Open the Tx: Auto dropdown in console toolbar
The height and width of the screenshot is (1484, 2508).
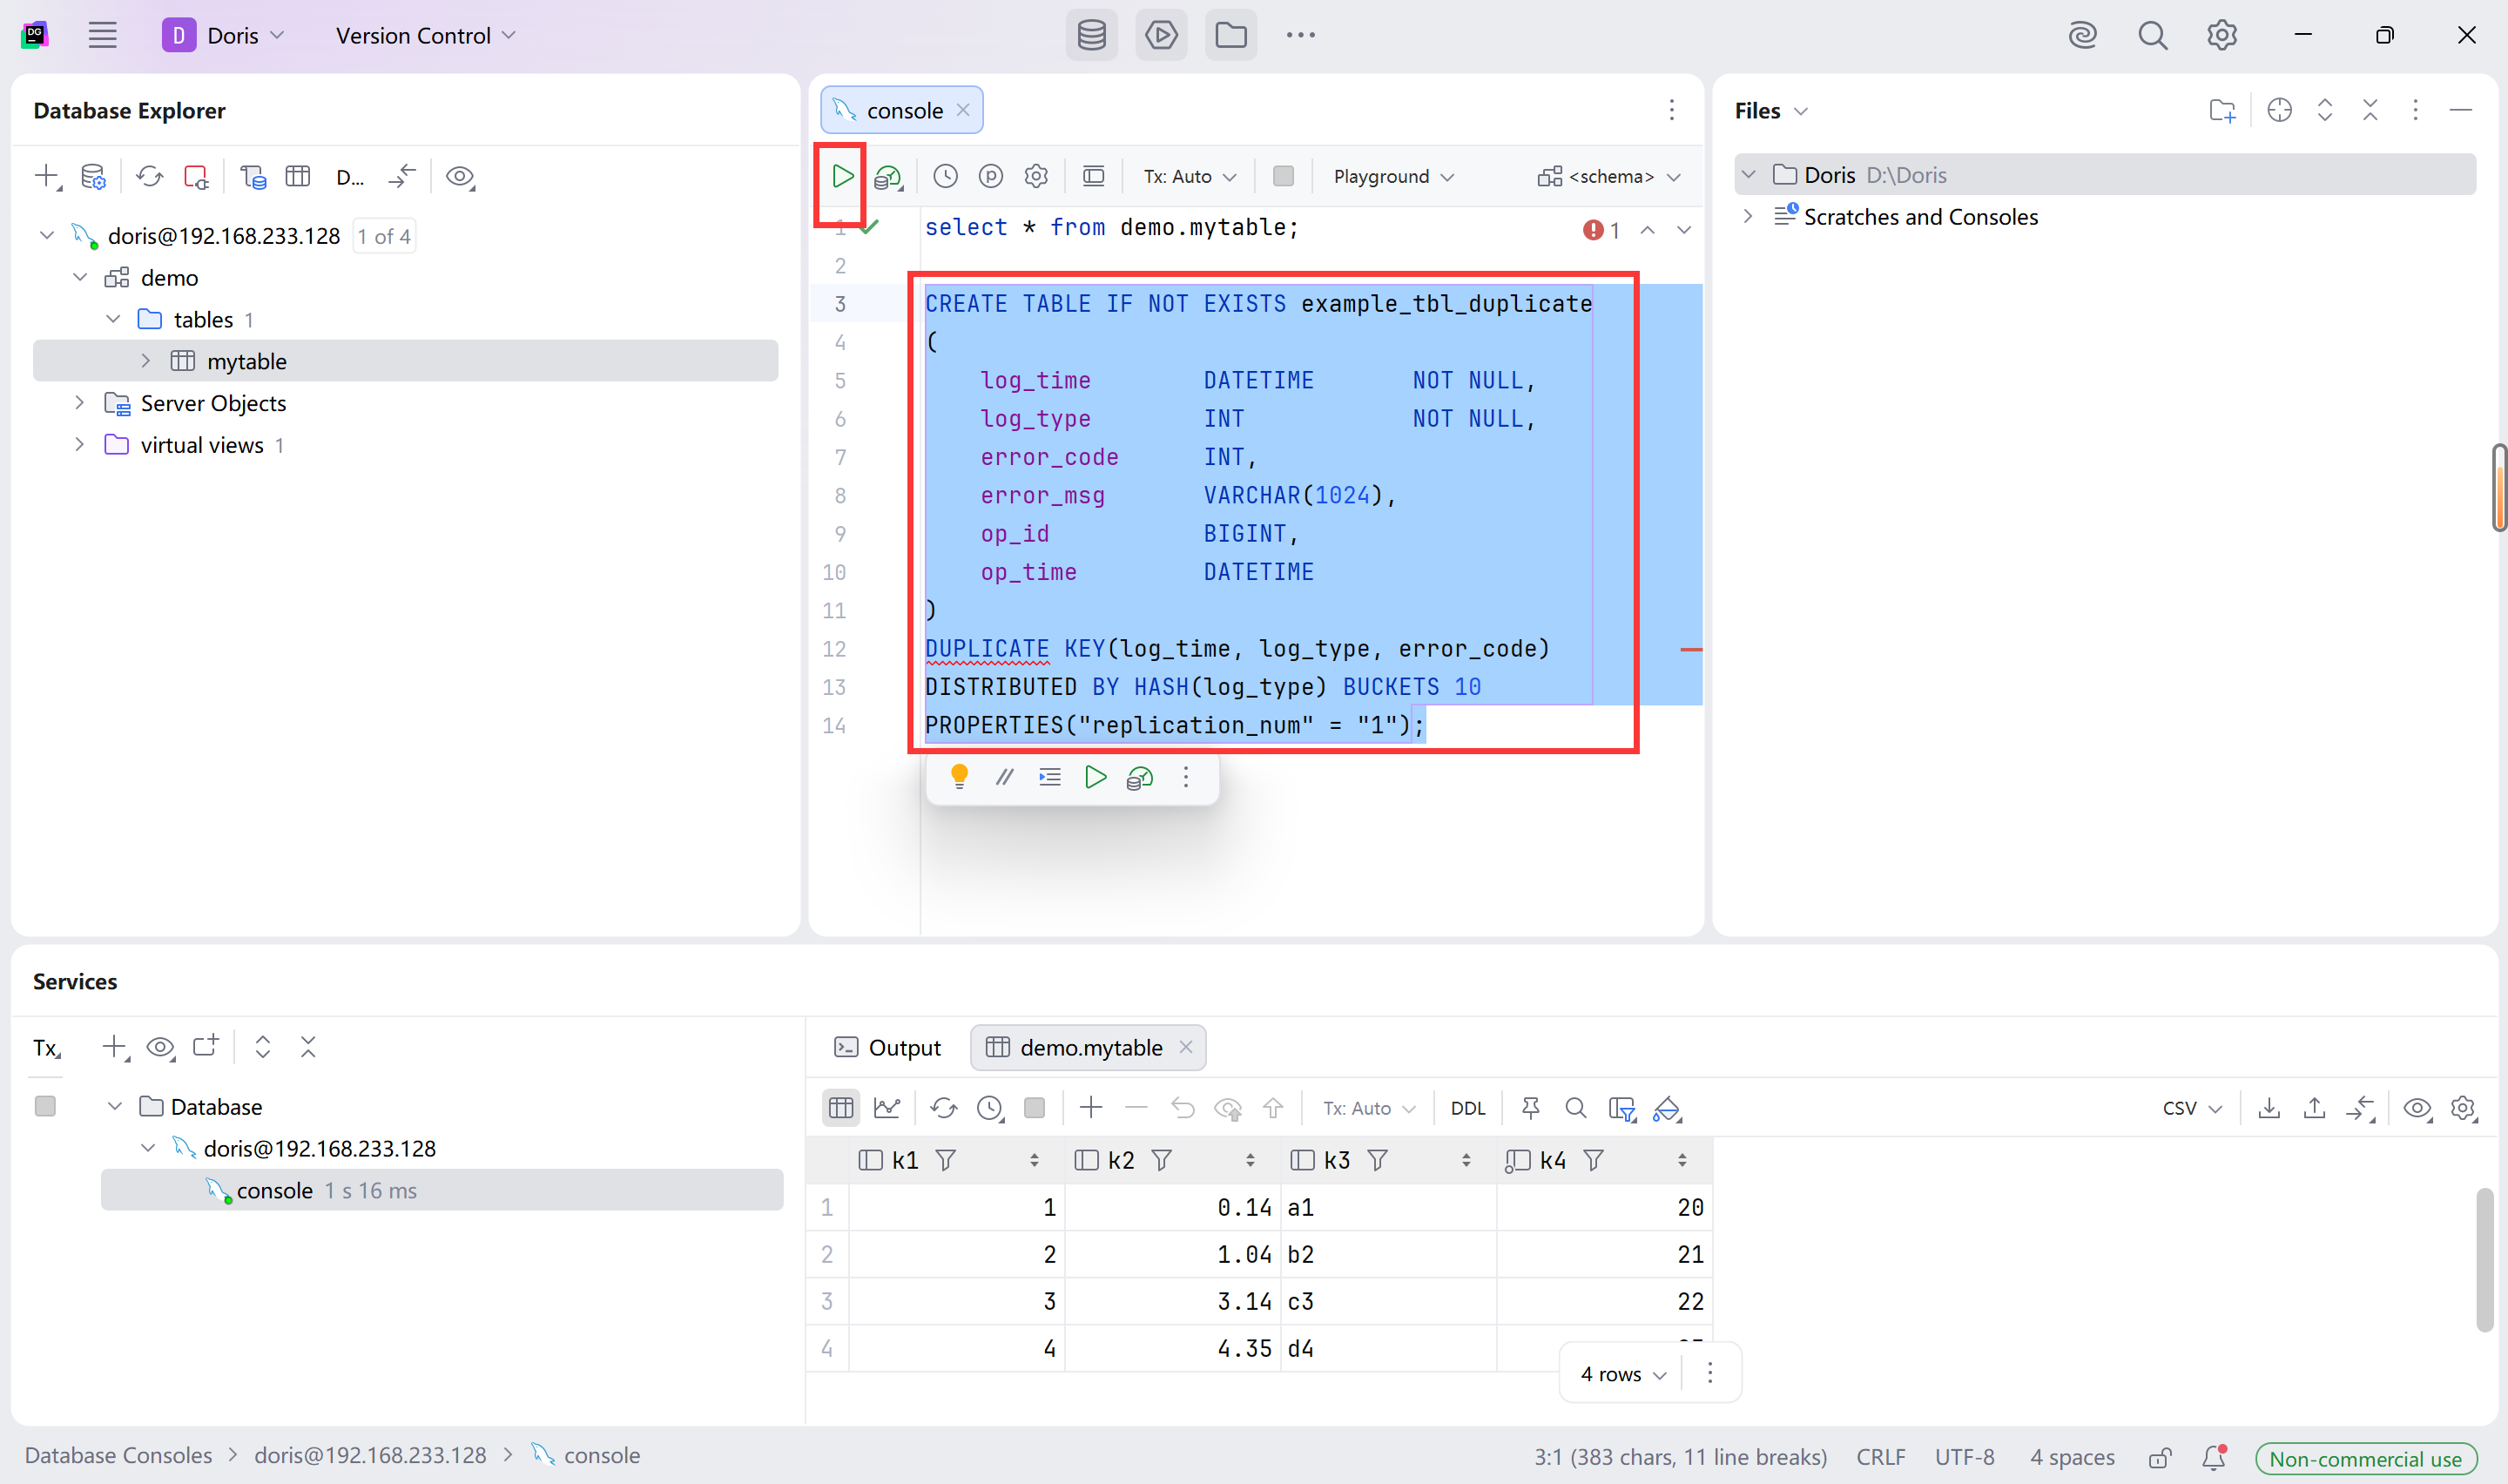pos(1190,176)
